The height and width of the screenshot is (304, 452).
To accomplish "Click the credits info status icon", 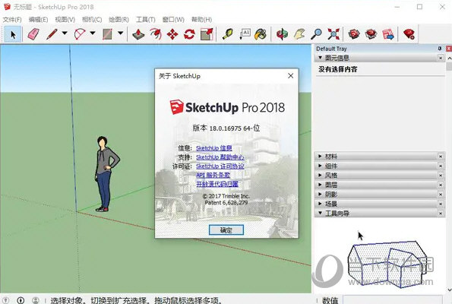I will pos(21,300).
